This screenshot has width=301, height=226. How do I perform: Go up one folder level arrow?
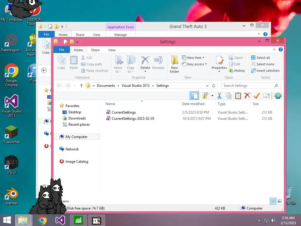coord(81,86)
